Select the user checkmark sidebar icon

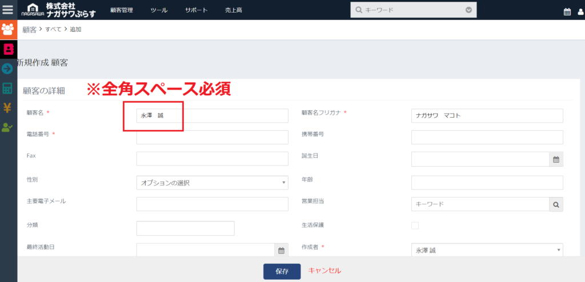8,128
